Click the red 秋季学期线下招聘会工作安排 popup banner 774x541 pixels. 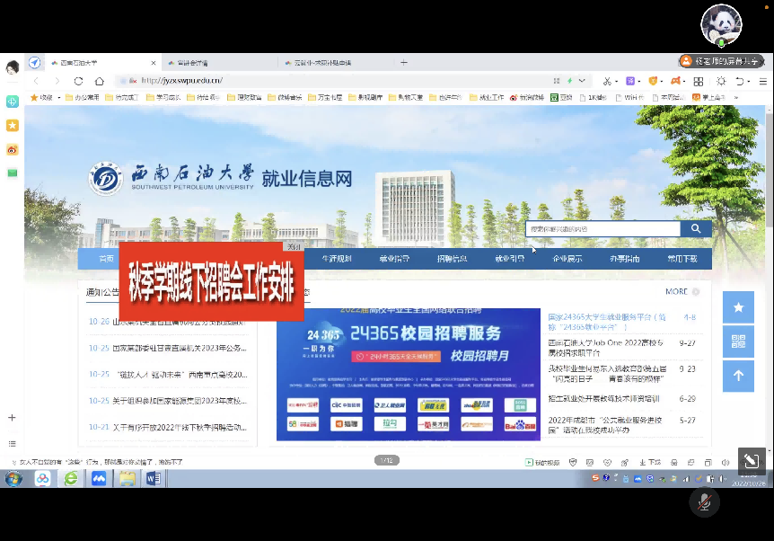[x=211, y=281]
